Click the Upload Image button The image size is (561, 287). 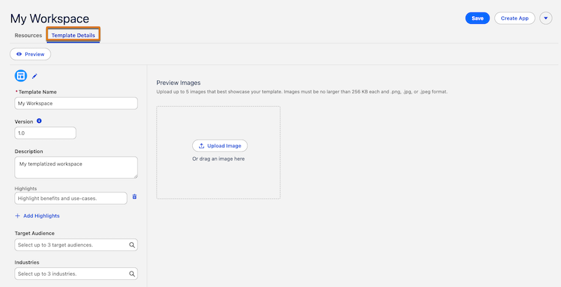point(219,146)
